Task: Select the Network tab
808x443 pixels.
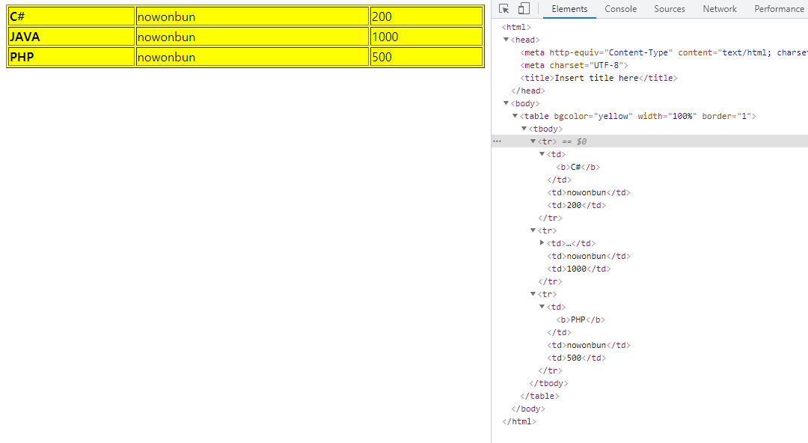Action: pos(720,9)
